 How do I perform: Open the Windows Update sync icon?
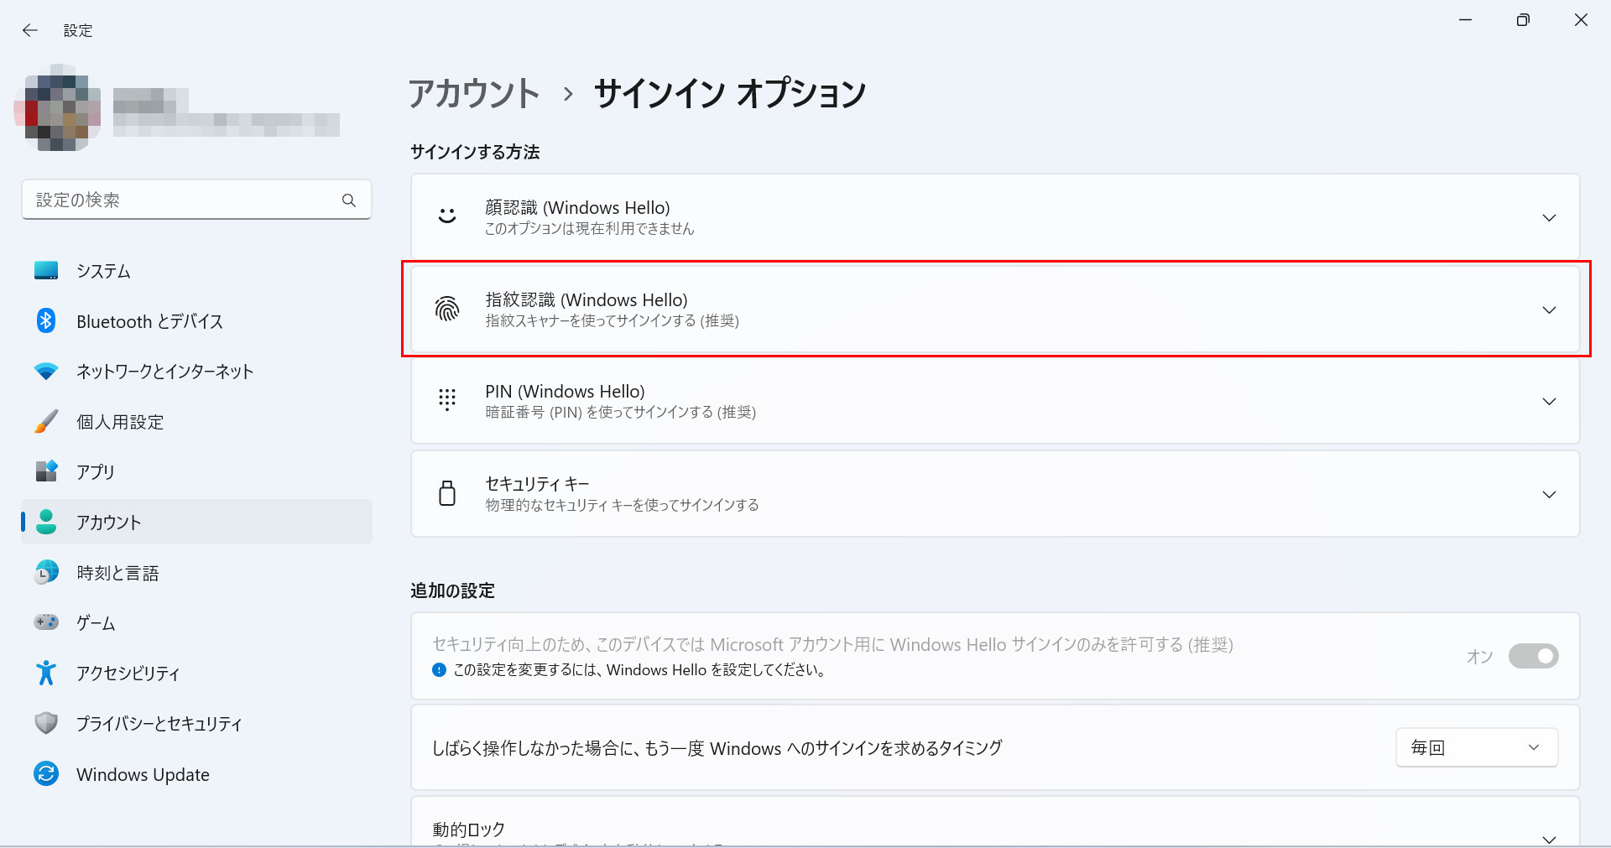(x=46, y=773)
